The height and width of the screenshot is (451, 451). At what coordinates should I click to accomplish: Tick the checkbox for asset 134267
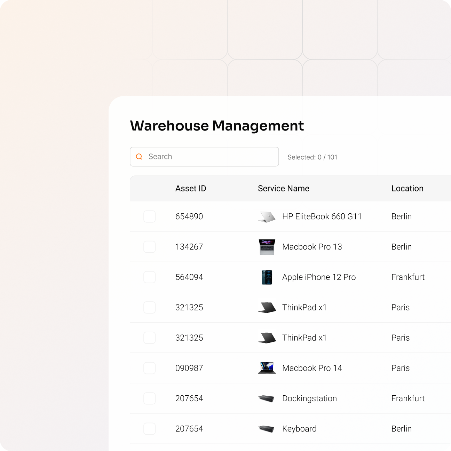click(150, 247)
